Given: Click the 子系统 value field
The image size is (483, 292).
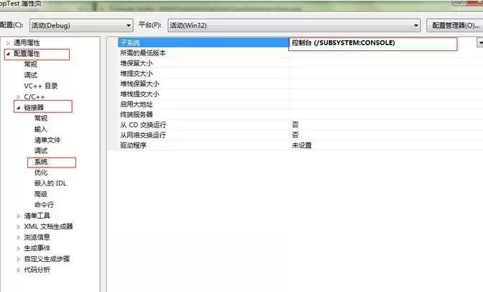Looking at the screenshot, I should point(372,43).
